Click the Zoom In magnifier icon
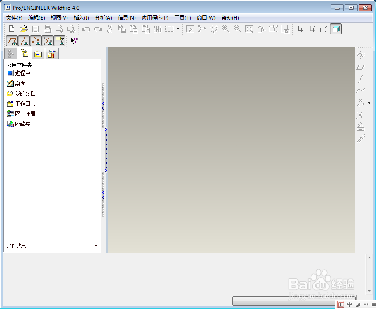Screen dimensions: 376x309 (x=225, y=29)
